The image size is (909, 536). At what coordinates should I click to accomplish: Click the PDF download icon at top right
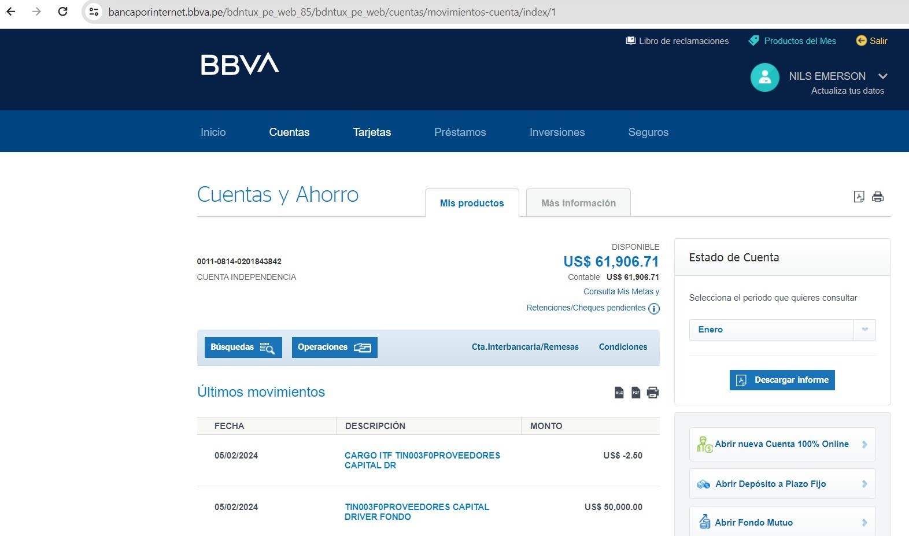coord(859,197)
